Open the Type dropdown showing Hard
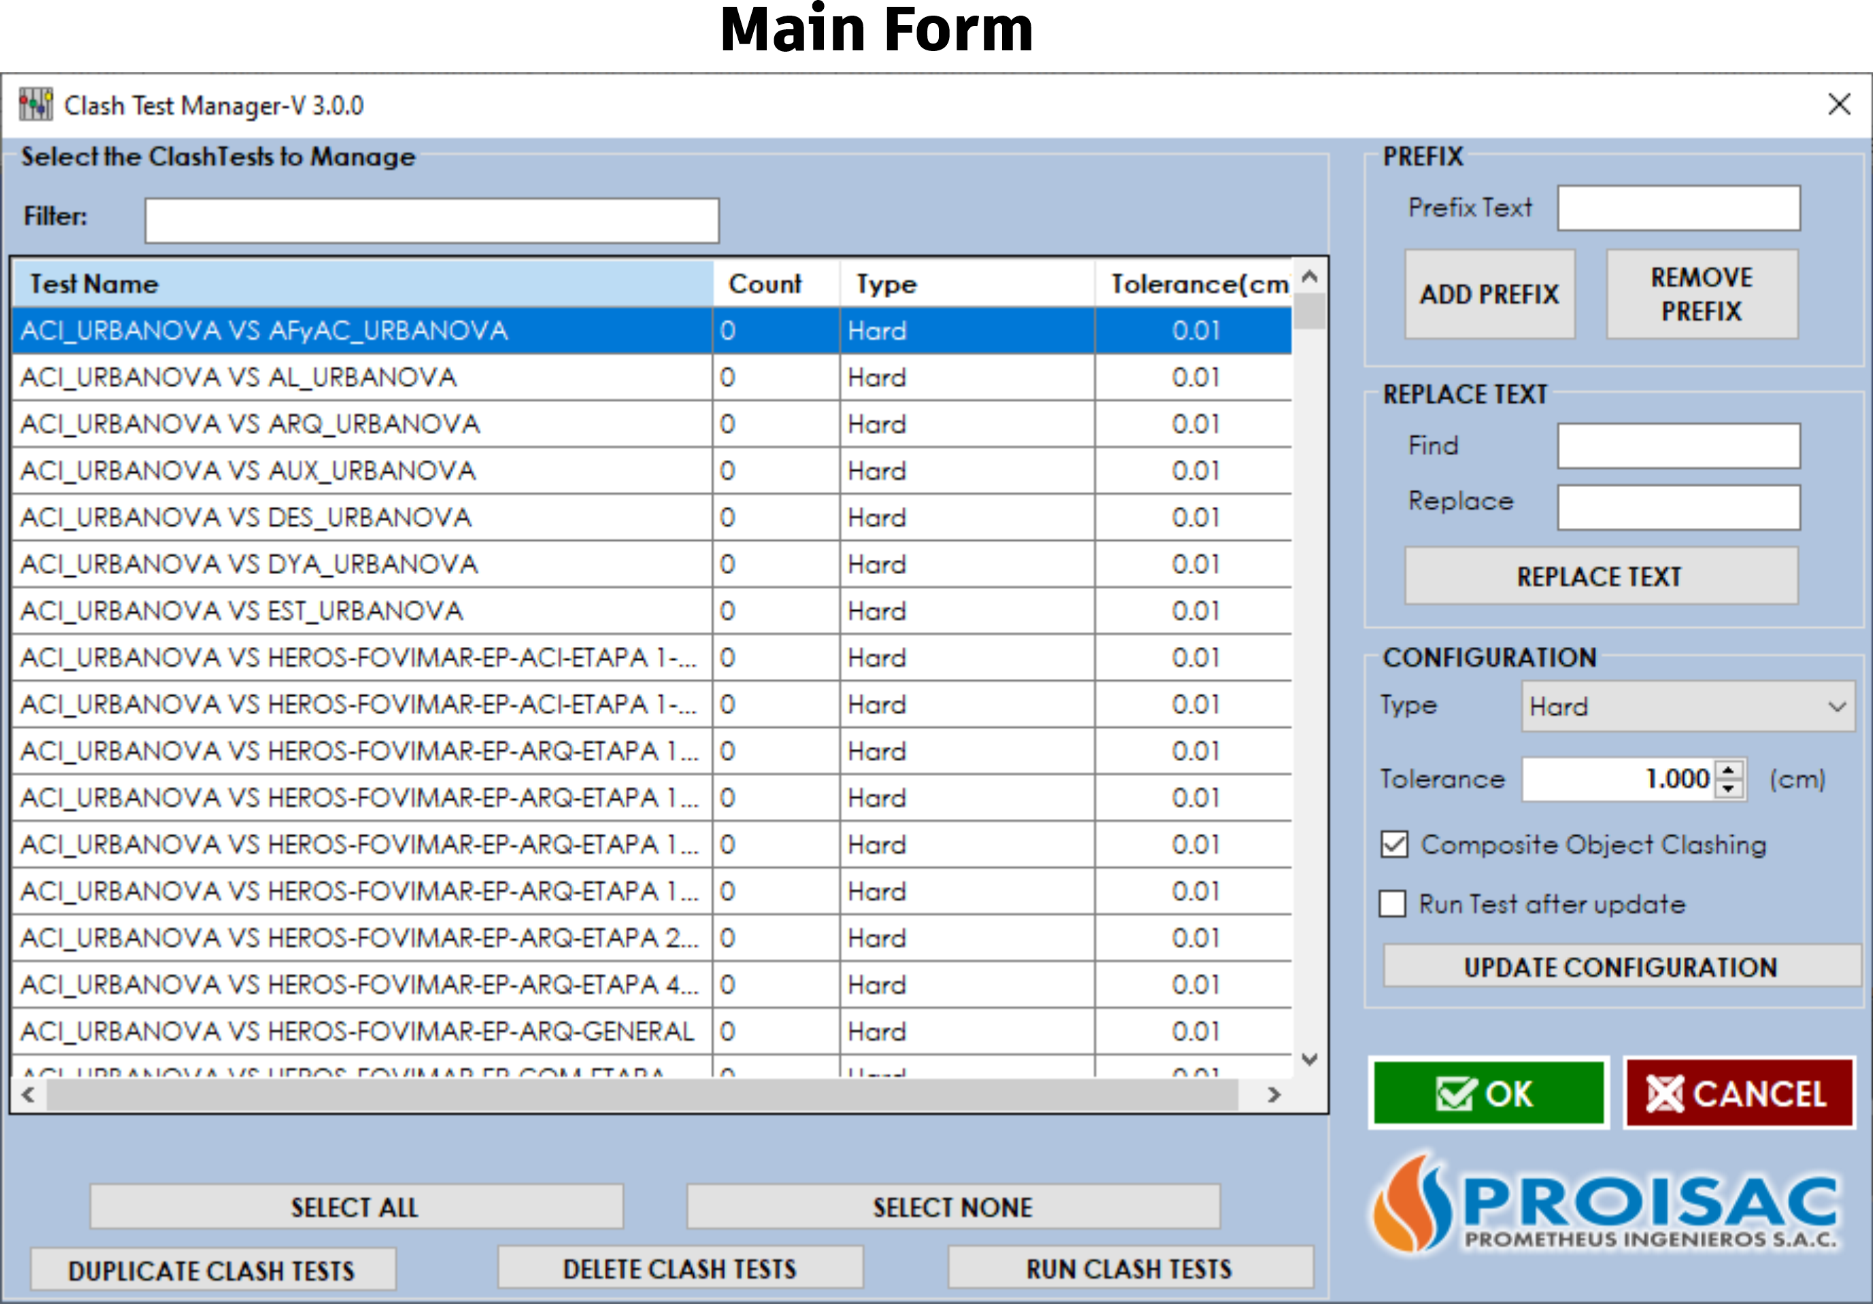Viewport: 1873px width, 1304px height. click(1687, 706)
